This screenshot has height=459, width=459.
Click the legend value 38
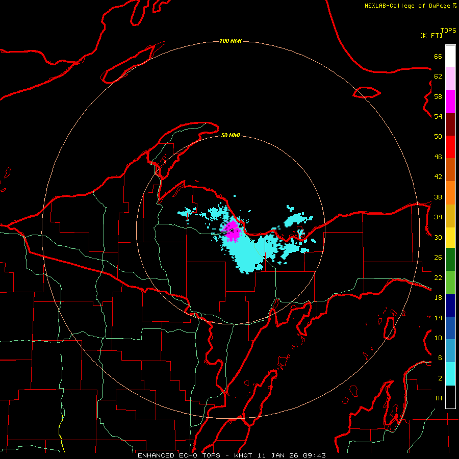tap(438, 197)
